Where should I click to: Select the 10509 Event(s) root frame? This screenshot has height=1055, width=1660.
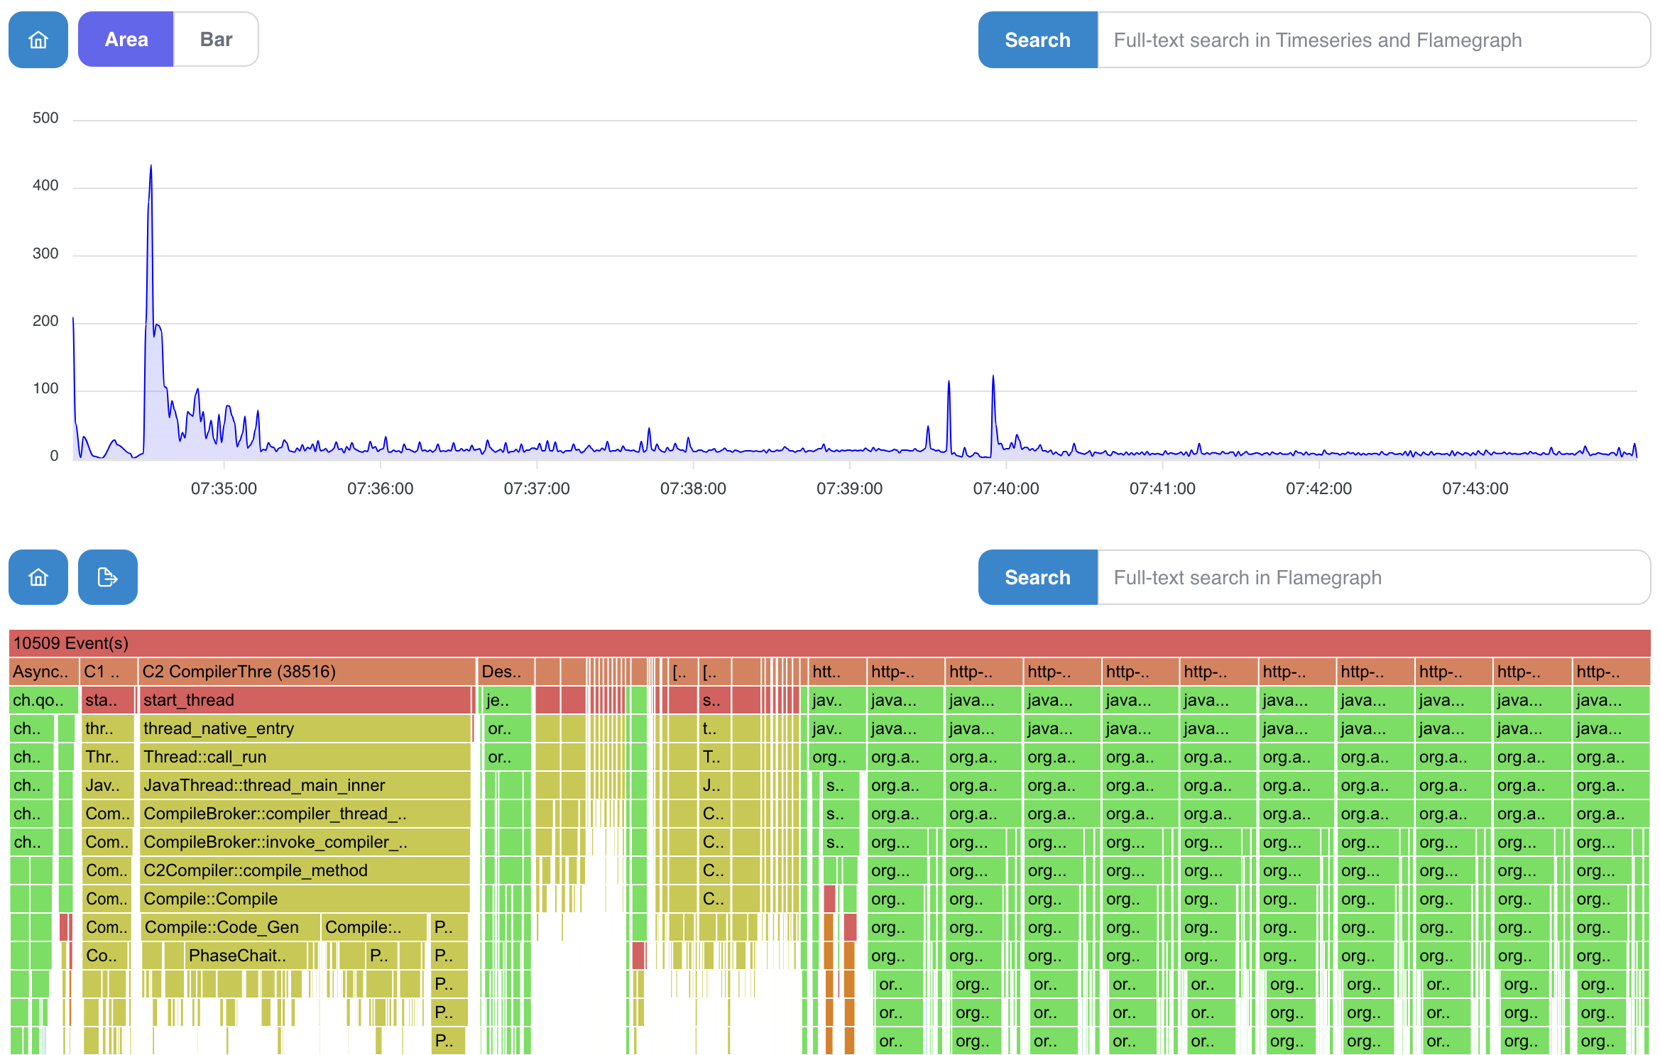coord(829,643)
